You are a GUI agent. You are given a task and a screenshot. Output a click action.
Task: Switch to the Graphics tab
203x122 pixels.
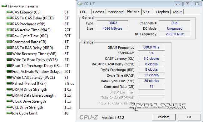point(162,12)
